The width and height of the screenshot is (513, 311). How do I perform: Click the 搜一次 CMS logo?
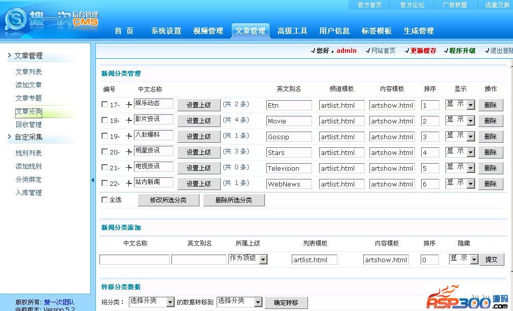tap(51, 20)
